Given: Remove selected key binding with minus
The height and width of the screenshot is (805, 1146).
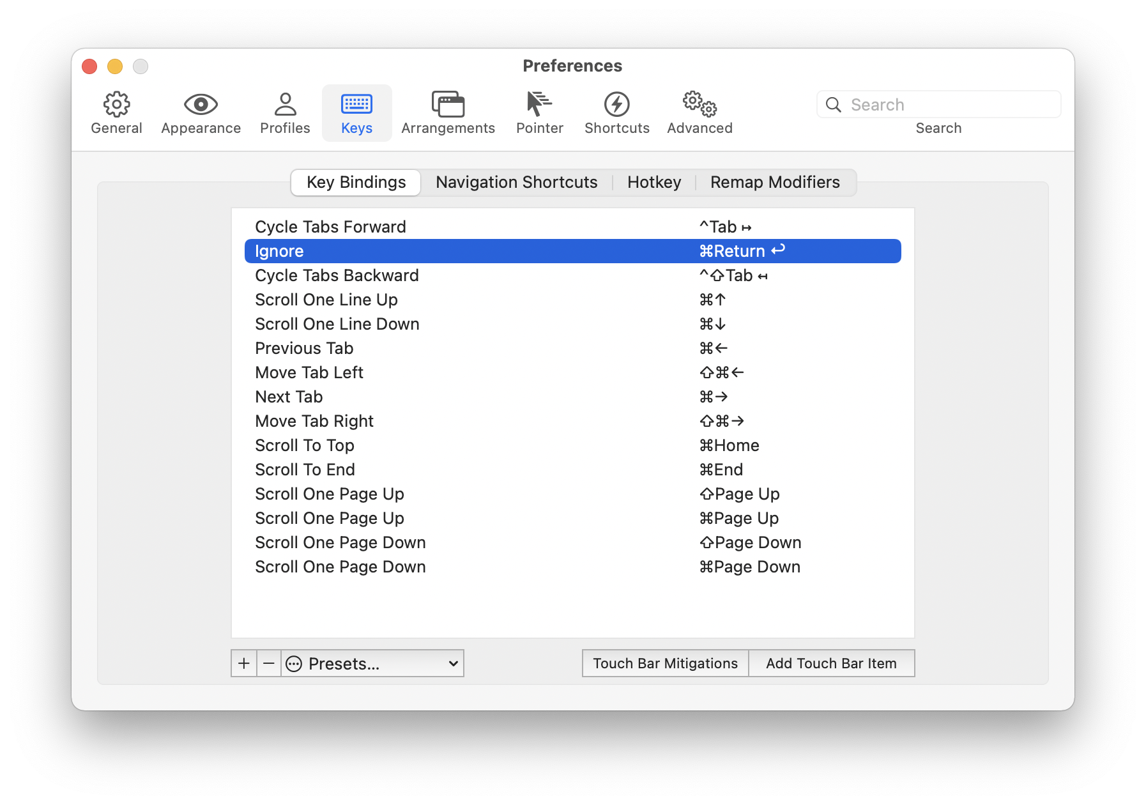Looking at the screenshot, I should tap(269, 663).
